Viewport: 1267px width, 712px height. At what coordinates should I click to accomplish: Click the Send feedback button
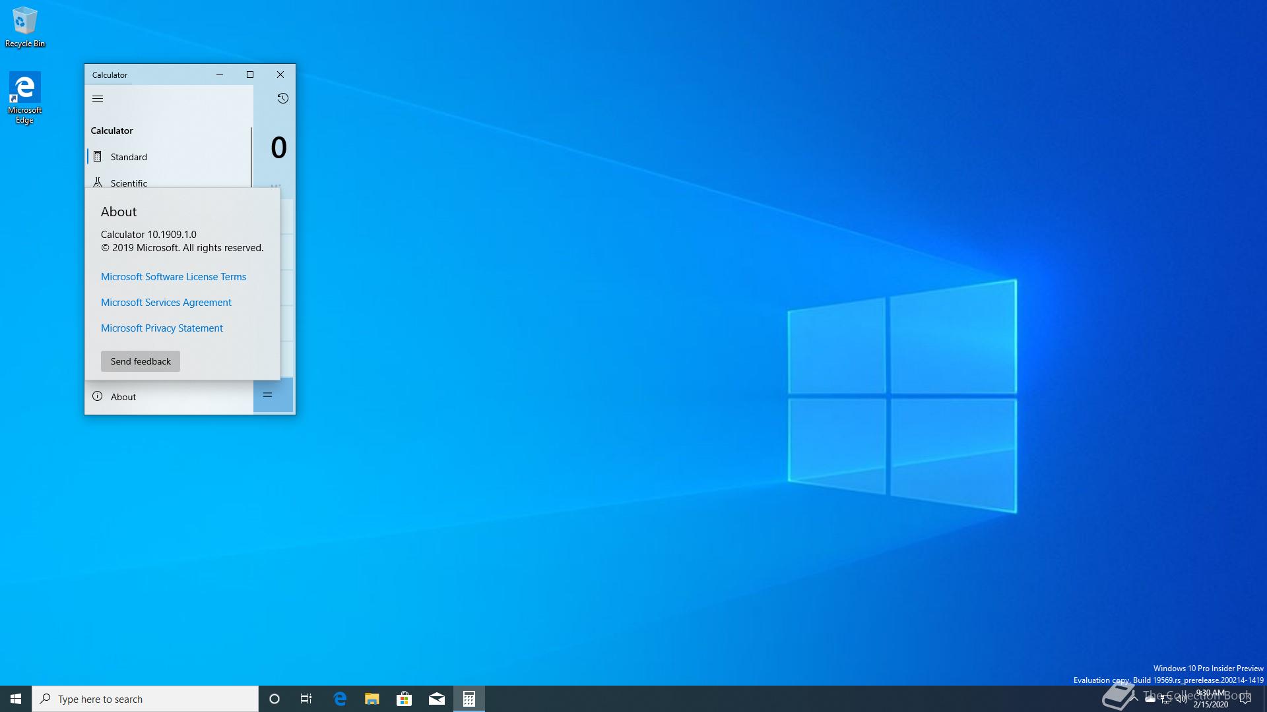(x=141, y=361)
